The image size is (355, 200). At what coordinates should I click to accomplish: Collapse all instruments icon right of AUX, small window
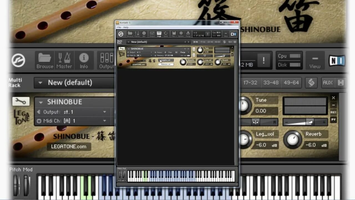[235, 42]
